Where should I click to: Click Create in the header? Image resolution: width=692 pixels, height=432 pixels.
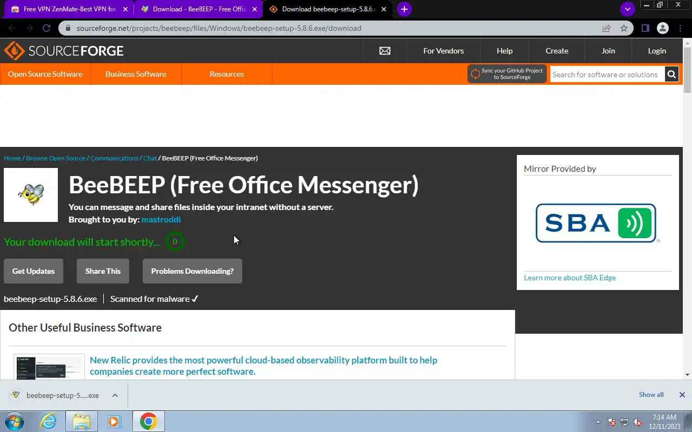(x=557, y=51)
